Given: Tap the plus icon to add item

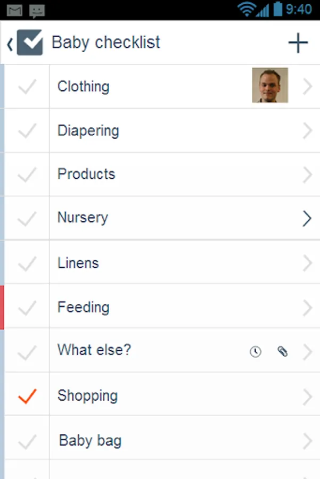Looking at the screenshot, I should [x=298, y=43].
